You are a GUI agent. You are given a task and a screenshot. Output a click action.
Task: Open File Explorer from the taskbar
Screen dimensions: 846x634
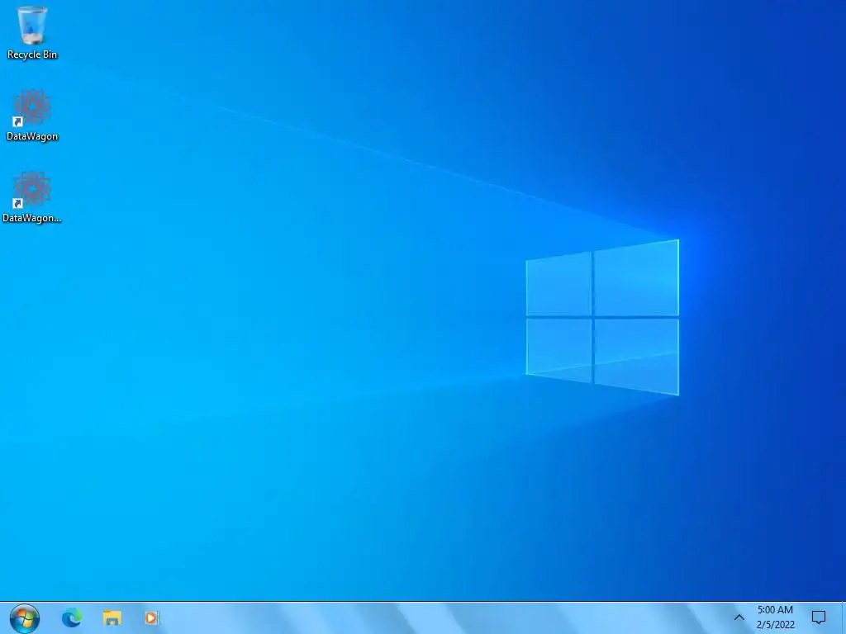coord(112,617)
